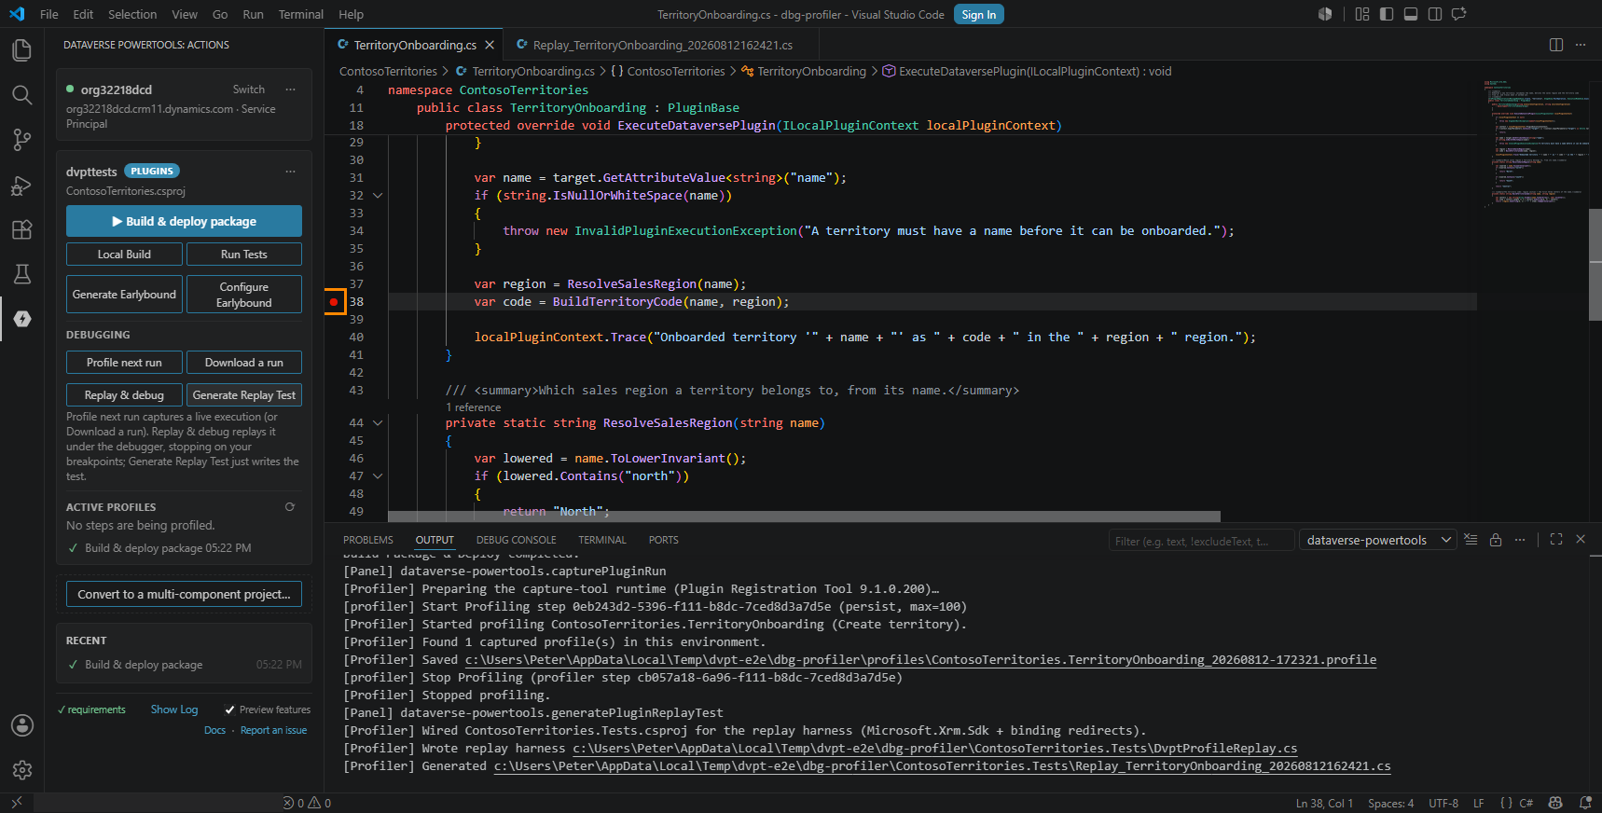The height and width of the screenshot is (813, 1602).
Task: Click Convert to a multi-component project button
Action: (184, 594)
